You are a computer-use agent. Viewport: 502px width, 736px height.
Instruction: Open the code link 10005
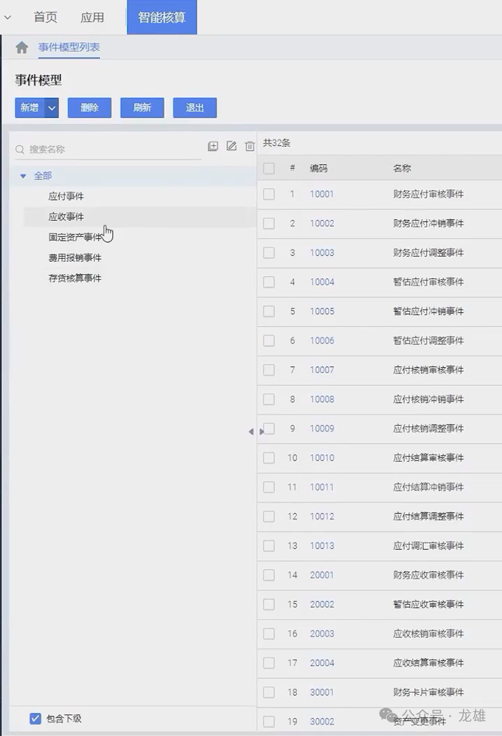pyautogui.click(x=322, y=311)
